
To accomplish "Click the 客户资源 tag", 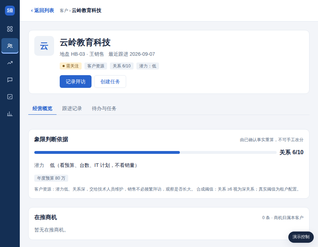I will 96,66.
